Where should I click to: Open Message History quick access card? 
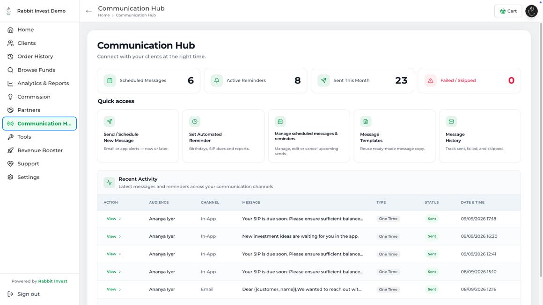click(x=480, y=136)
